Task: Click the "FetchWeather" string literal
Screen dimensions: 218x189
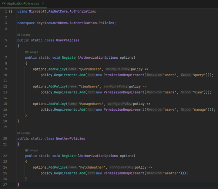Action: pyautogui.click(x=92, y=167)
